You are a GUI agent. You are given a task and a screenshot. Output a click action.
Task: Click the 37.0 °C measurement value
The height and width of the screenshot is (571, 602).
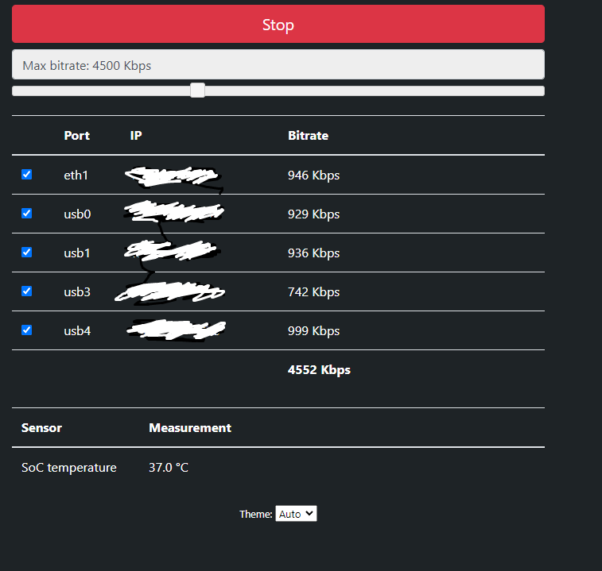(169, 468)
